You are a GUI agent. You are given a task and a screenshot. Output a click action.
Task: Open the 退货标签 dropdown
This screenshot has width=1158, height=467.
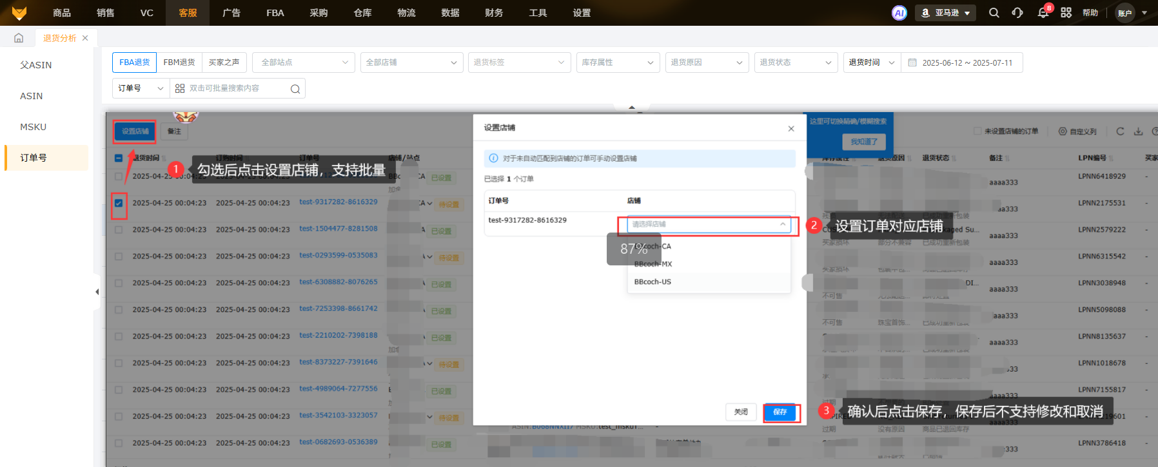coord(520,62)
